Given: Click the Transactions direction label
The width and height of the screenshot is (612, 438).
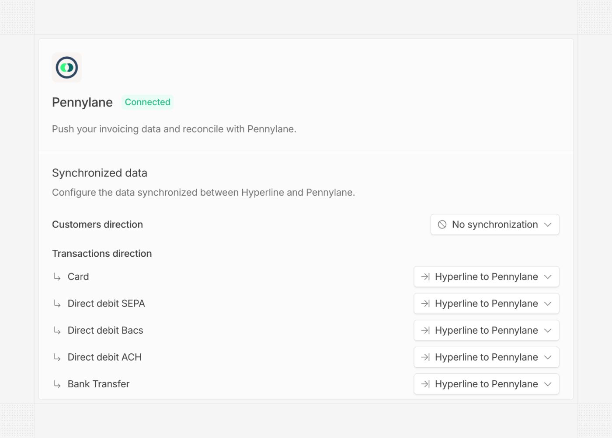Looking at the screenshot, I should (x=102, y=254).
